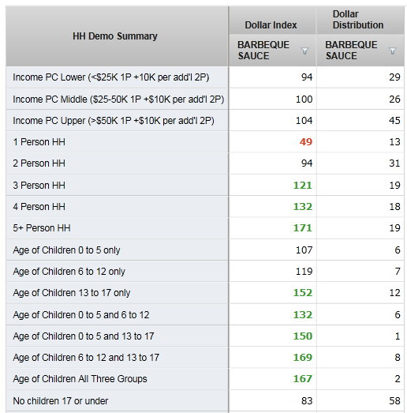Select the No children 17 or under row

pos(205,401)
